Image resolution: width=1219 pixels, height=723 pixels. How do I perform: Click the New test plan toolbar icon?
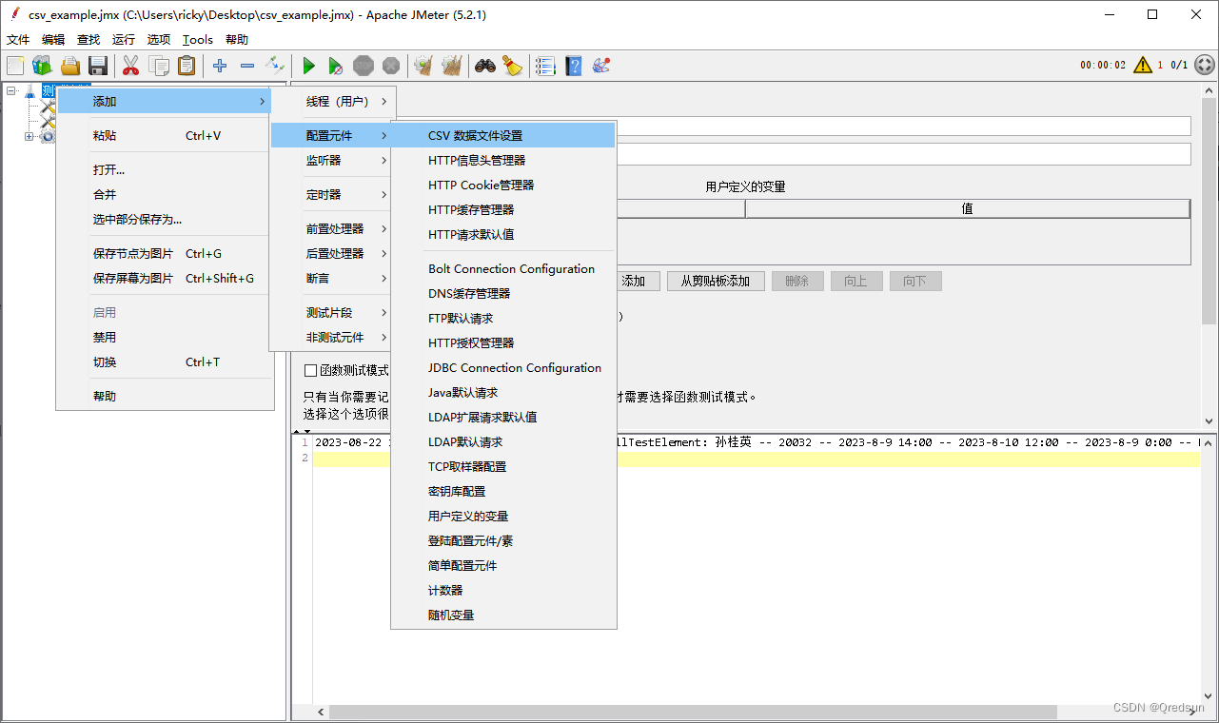pos(15,66)
